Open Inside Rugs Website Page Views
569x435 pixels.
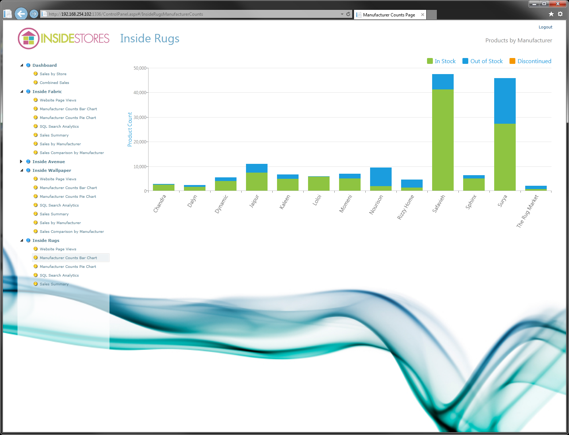58,249
